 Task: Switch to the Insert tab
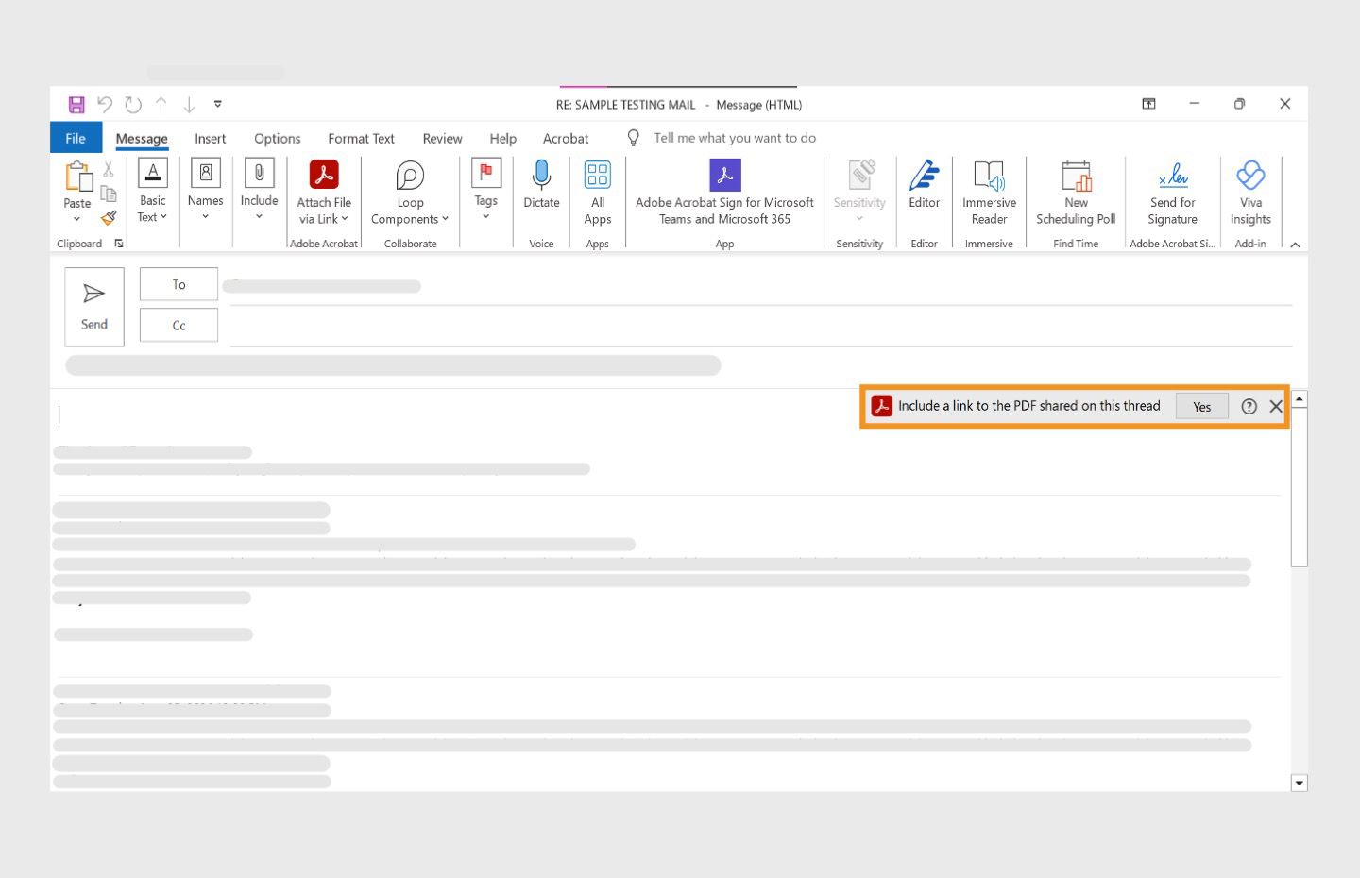(x=210, y=138)
